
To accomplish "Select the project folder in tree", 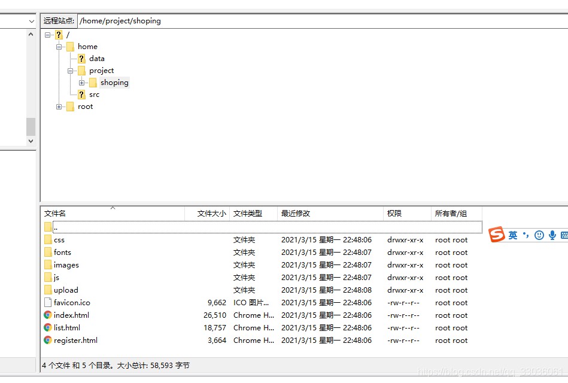I will [101, 70].
